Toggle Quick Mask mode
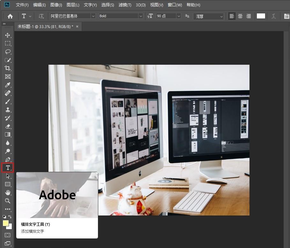290x248 pixels. (8, 235)
